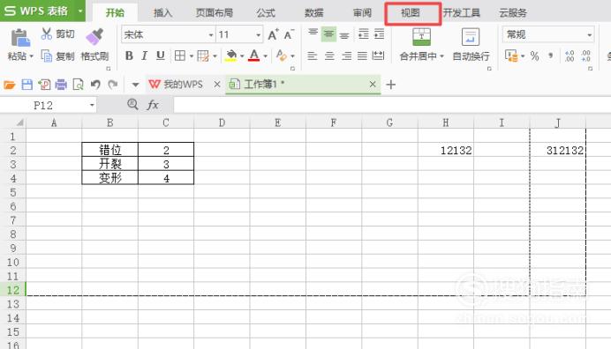Click the undo arrow icon

pyautogui.click(x=95, y=85)
